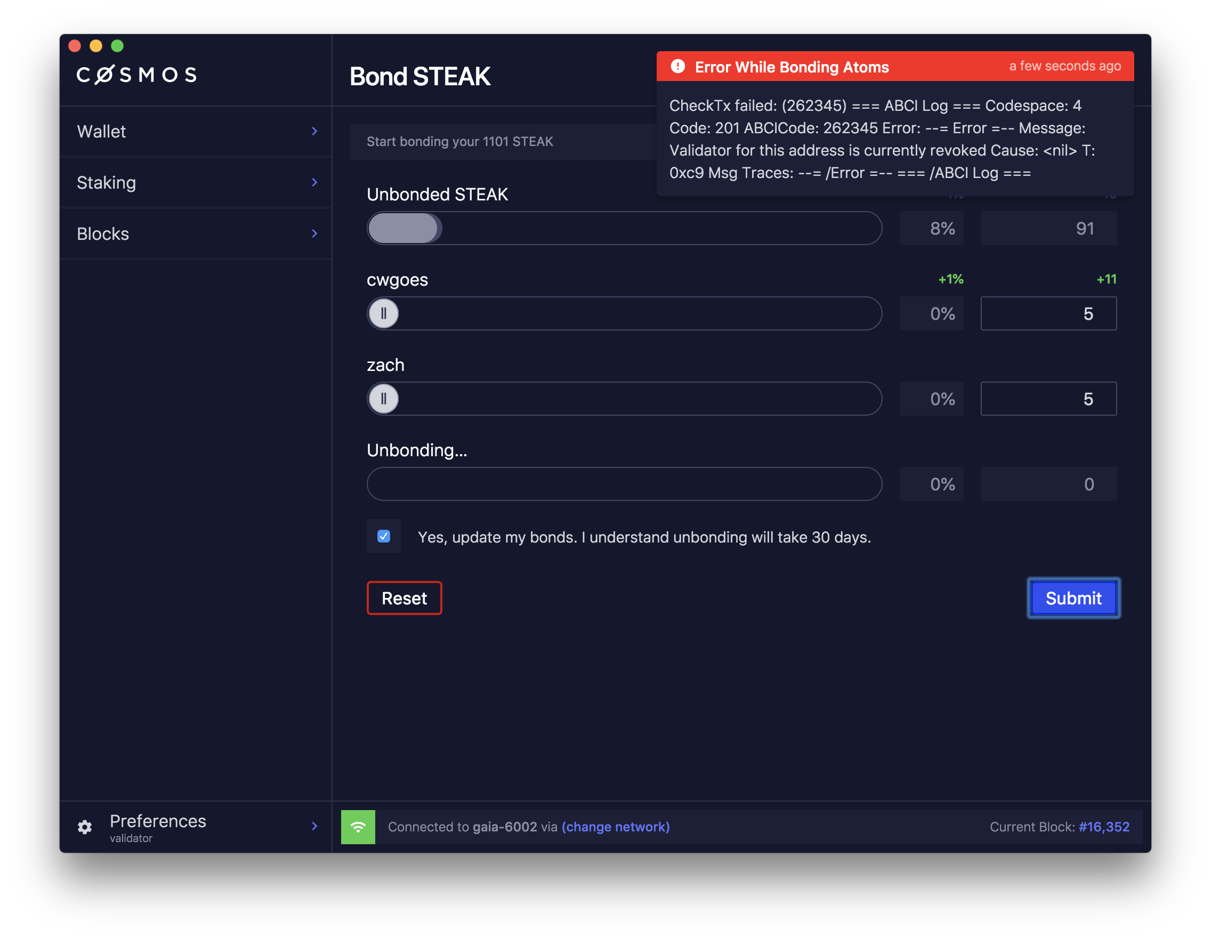
Task: Minimize the window with the yellow button
Action: pyautogui.click(x=96, y=46)
